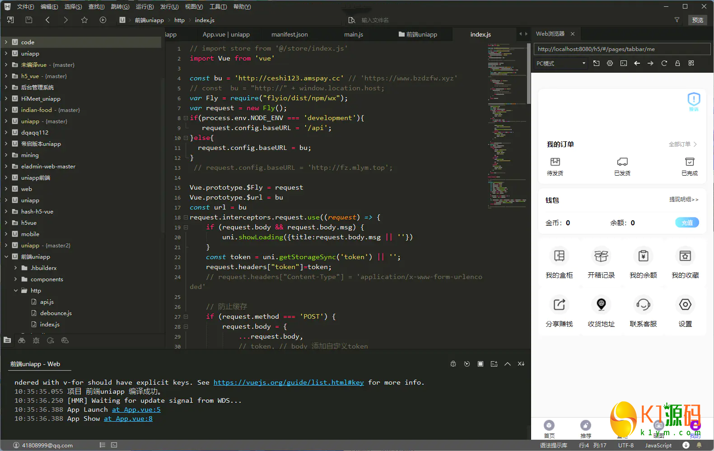
Task: Click the clear console X-arrow icon
Action: [x=521, y=364]
